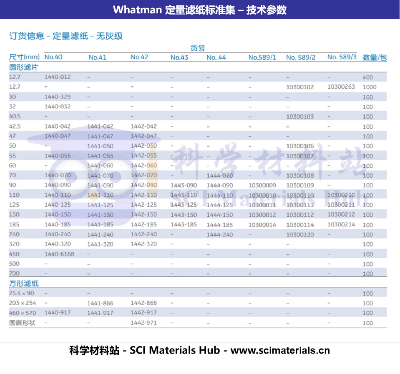400x374 pixels.
Task: Click part number '1440-055'
Action: pyautogui.click(x=58, y=156)
